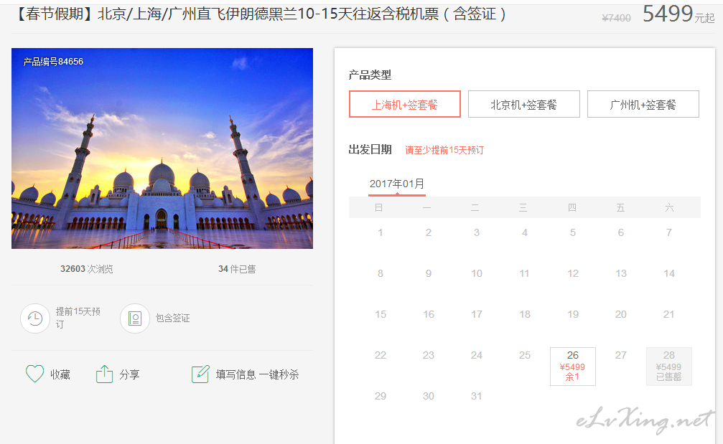Click the heart favorite icon
Image resolution: width=723 pixels, height=444 pixels.
coord(34,374)
